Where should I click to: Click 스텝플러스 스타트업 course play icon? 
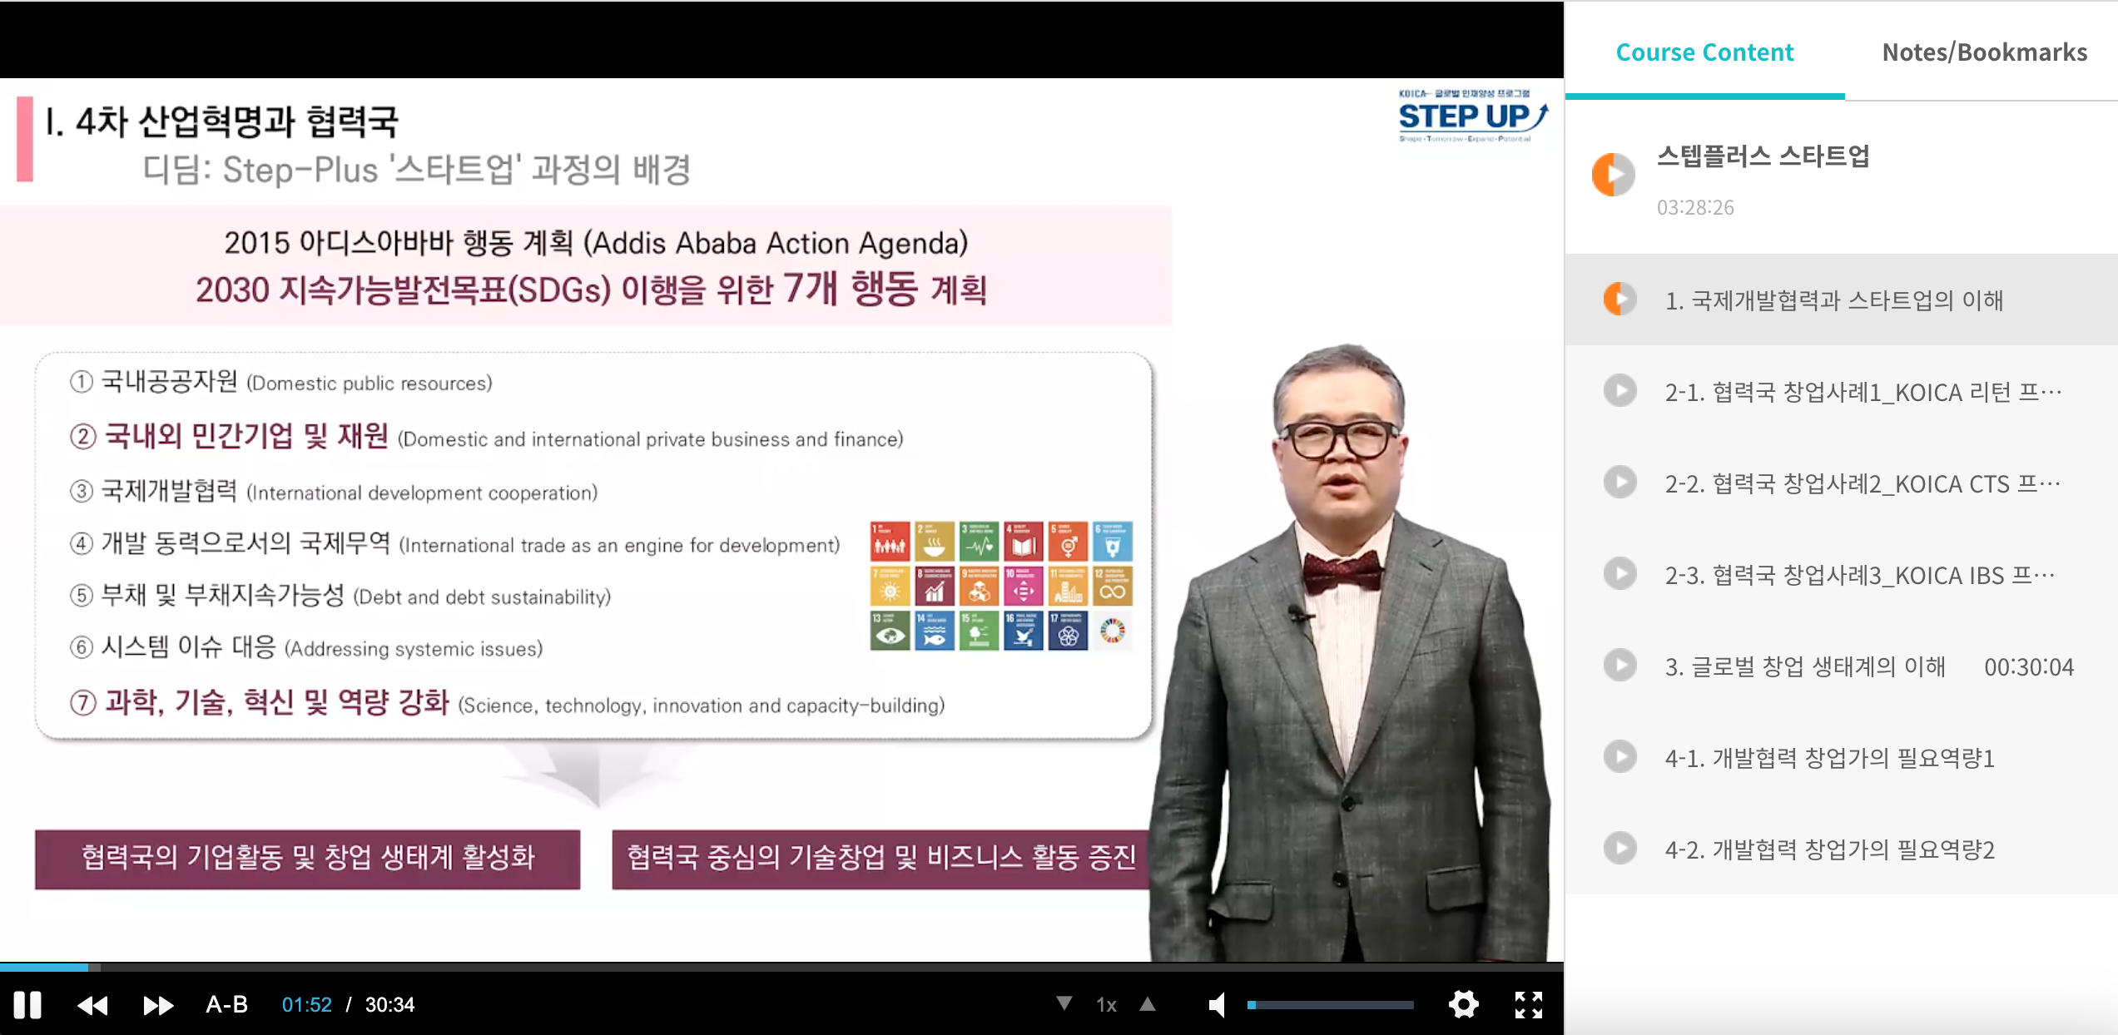point(1613,175)
